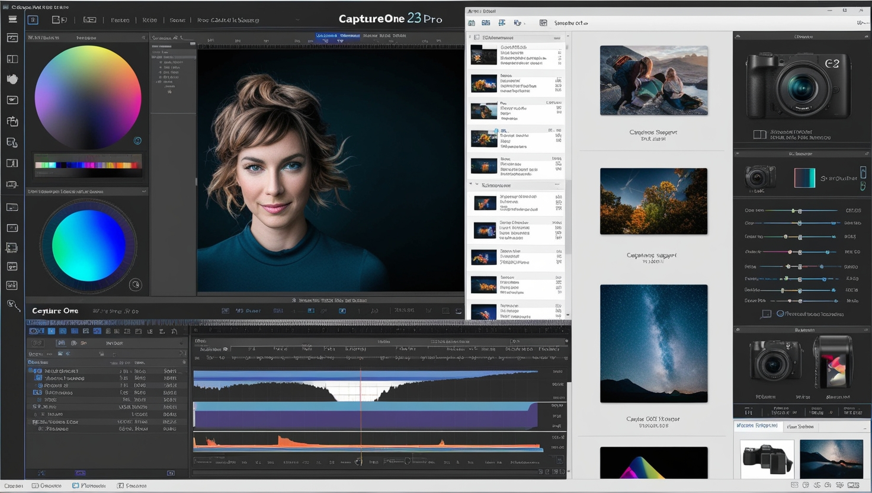Screen dimensions: 872x493
Task: Click the second toolbar icon in the right browser window
Action: pos(486,23)
